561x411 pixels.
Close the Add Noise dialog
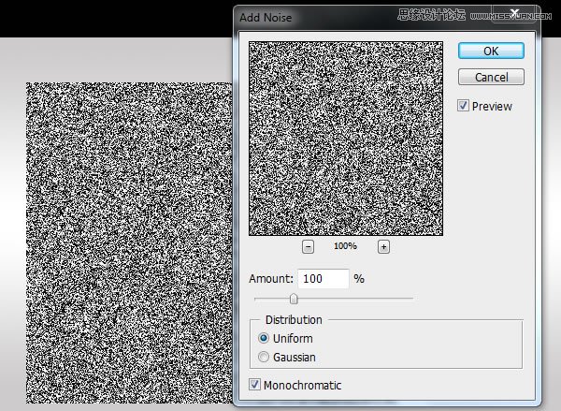[514, 14]
